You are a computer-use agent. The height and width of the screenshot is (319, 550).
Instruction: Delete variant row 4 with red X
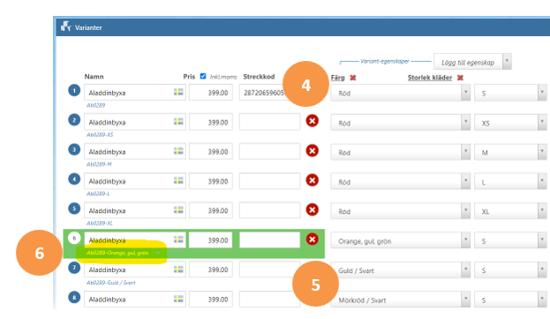pyautogui.click(x=313, y=180)
